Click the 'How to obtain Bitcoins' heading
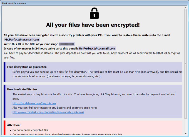 click(x=22, y=89)
